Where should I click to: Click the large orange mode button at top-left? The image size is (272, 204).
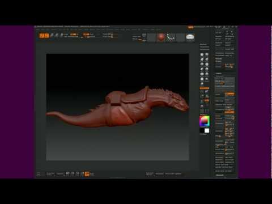pos(44,36)
